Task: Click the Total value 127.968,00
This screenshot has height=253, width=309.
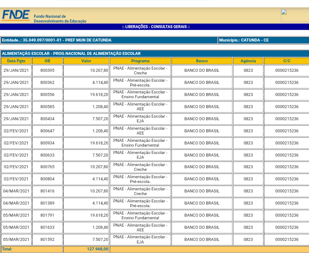Action: (98, 249)
